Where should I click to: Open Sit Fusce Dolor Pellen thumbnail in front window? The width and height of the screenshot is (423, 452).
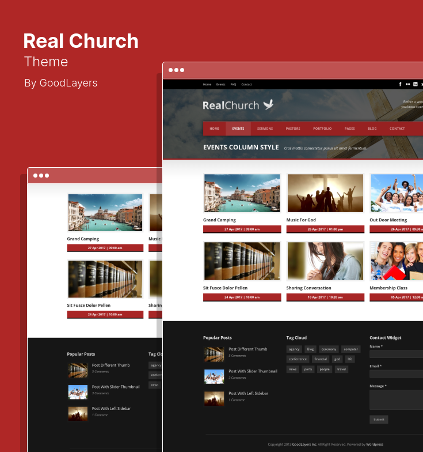point(242,261)
